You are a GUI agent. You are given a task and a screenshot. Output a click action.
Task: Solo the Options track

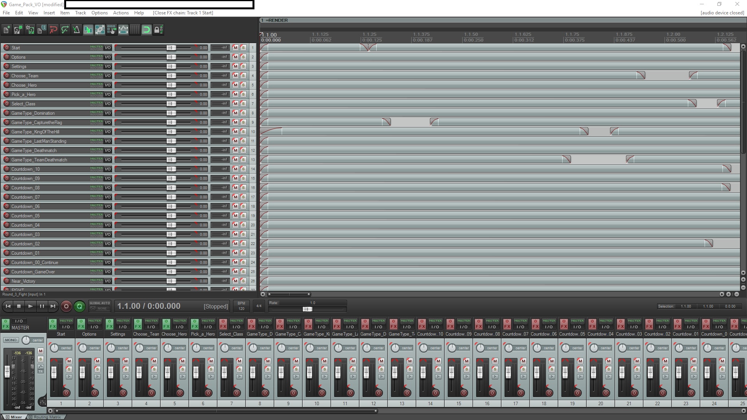click(x=243, y=57)
